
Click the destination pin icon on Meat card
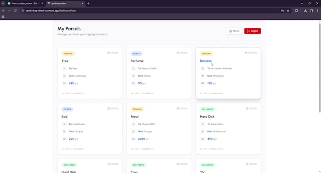click(x=133, y=131)
